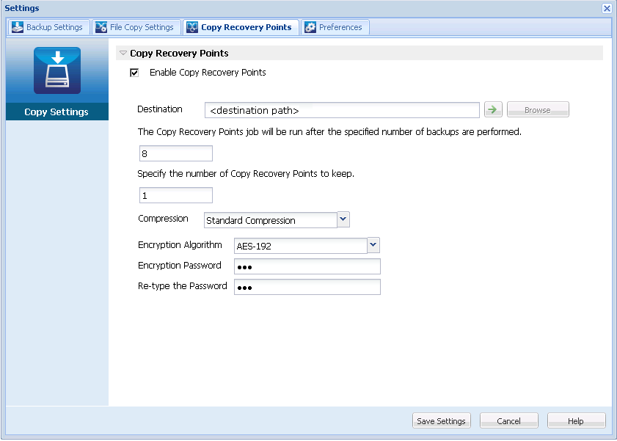617x441 pixels.
Task: Cancel the settings dialog
Action: pyautogui.click(x=508, y=420)
